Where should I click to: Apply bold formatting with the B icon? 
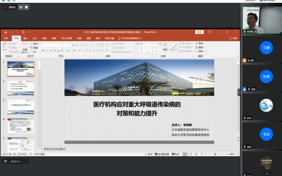(43, 51)
